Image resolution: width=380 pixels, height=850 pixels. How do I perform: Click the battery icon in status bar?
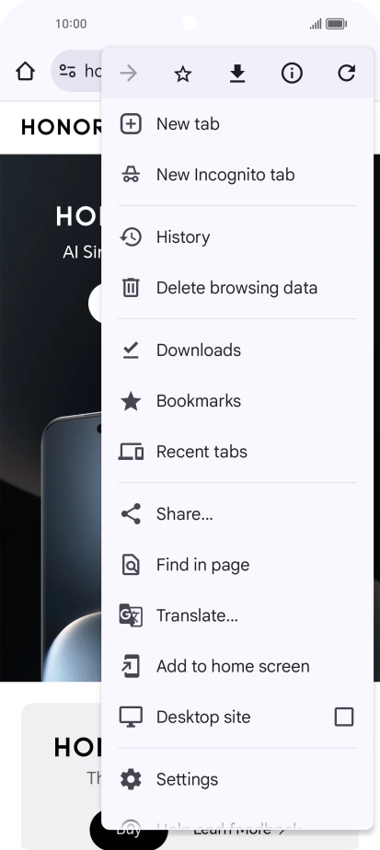tap(337, 24)
